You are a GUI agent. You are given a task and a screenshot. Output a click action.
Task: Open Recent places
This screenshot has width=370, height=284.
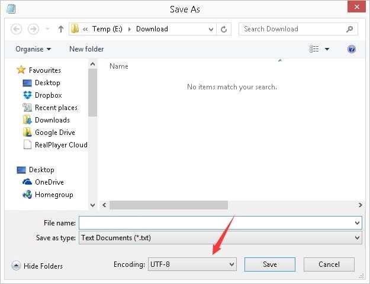pyautogui.click(x=56, y=108)
